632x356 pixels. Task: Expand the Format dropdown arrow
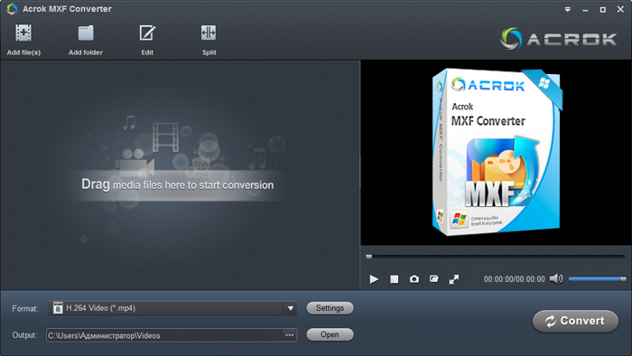click(291, 308)
